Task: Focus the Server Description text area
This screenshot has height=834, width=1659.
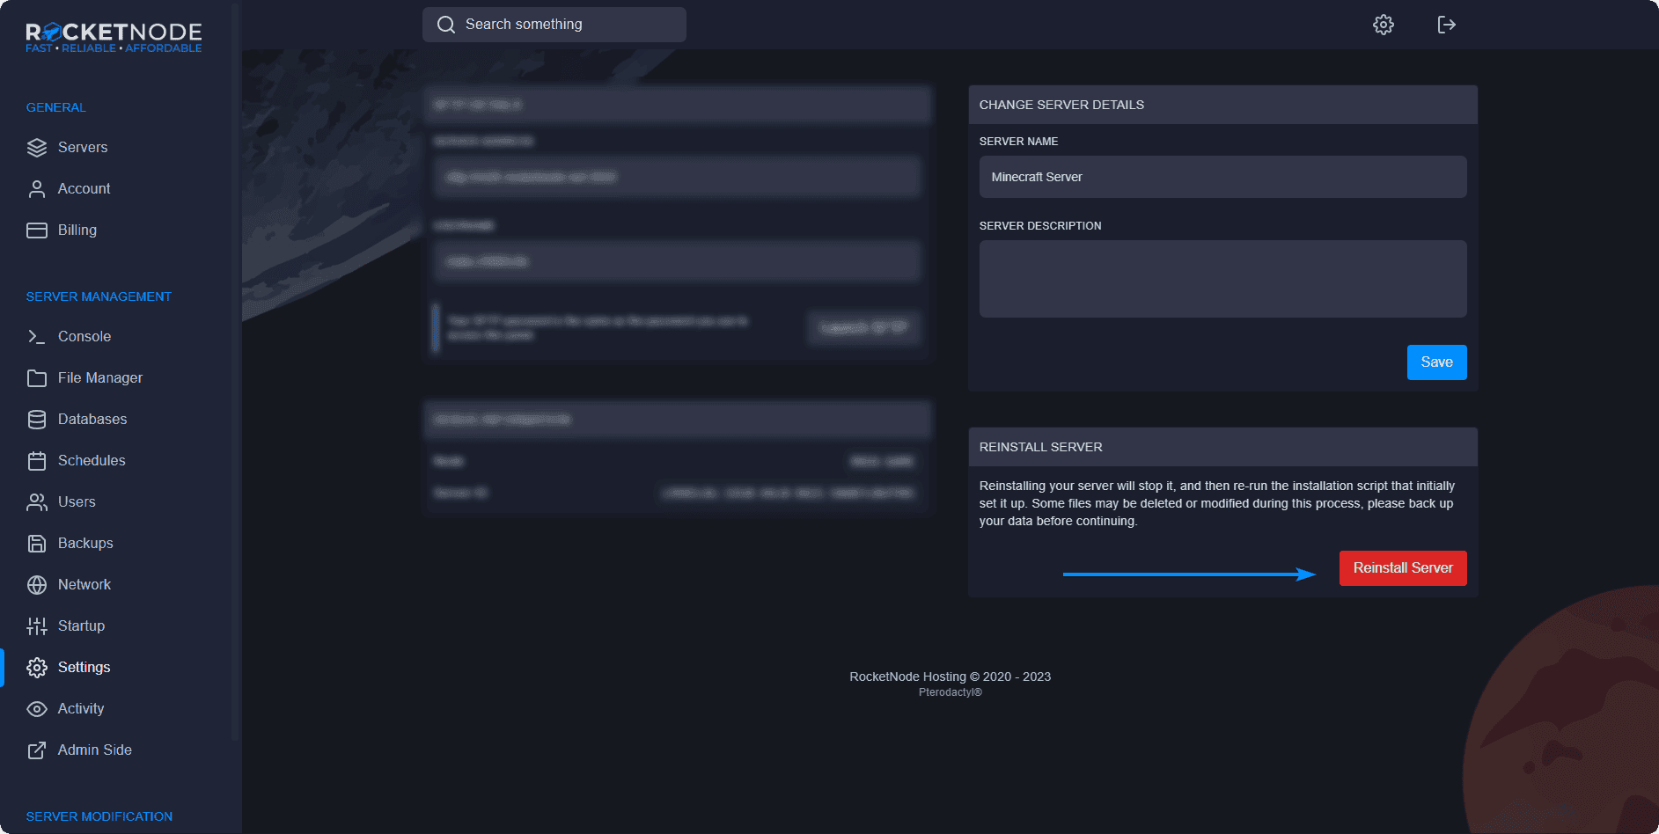Action: coord(1222,279)
